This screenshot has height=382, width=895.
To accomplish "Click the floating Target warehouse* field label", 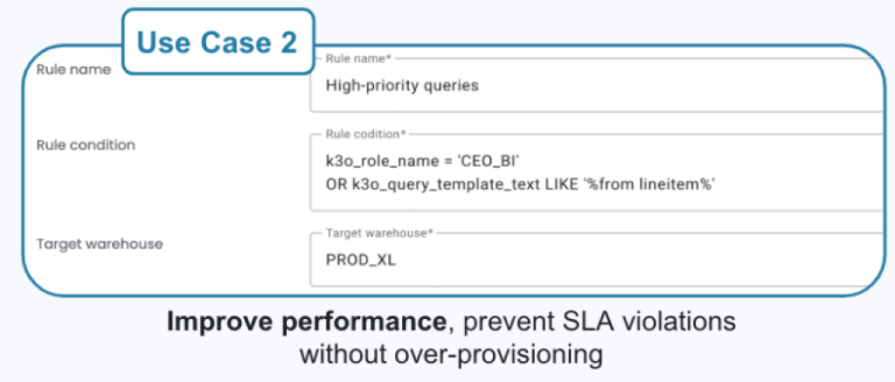I will (379, 234).
